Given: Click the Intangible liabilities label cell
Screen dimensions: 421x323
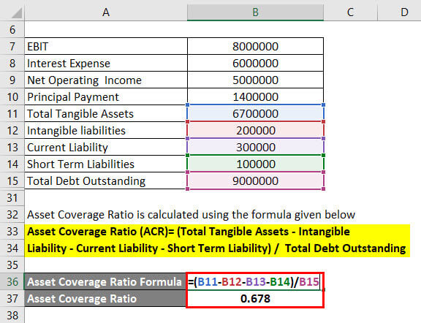Looking at the screenshot, I should (x=106, y=131).
